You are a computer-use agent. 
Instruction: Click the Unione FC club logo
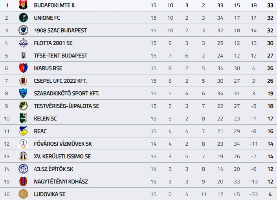23,18
